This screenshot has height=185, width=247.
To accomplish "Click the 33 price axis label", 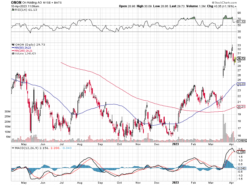I will click(239, 45).
